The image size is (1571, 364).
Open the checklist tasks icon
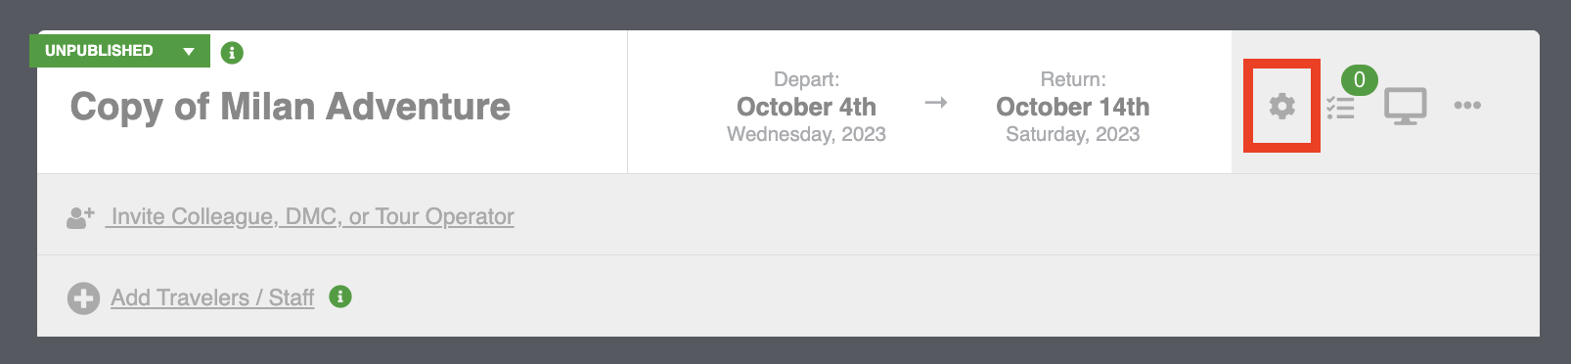[x=1340, y=108]
